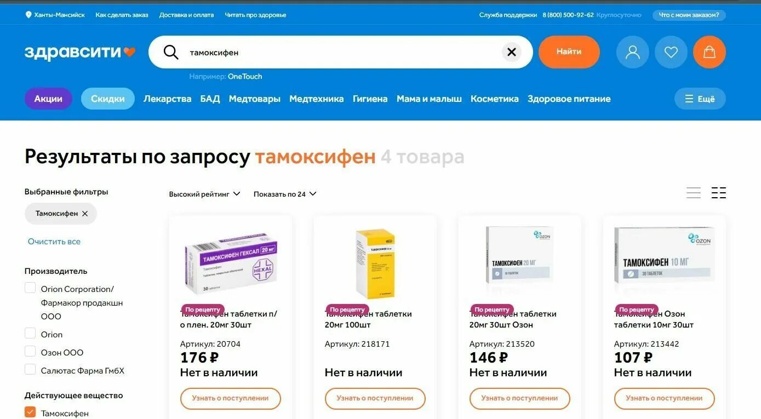
Task: Check the Orion manufacturer checkbox
Action: [x=30, y=334]
